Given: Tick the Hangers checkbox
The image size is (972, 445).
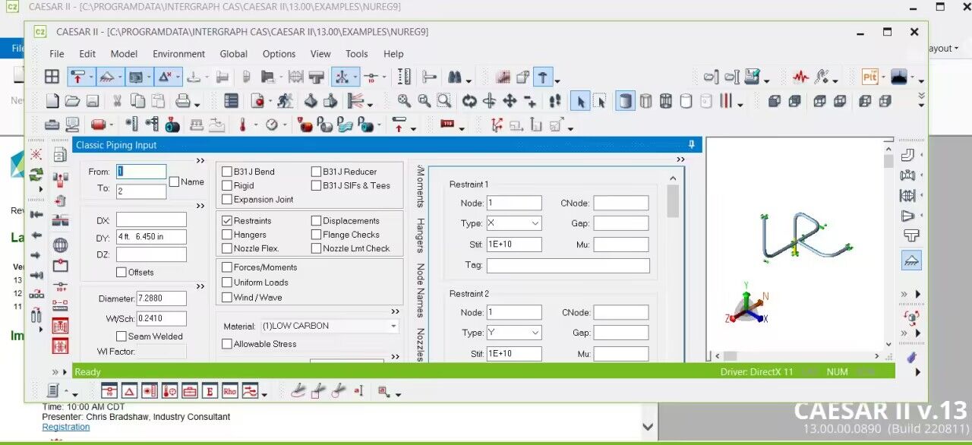Looking at the screenshot, I should pos(227,235).
